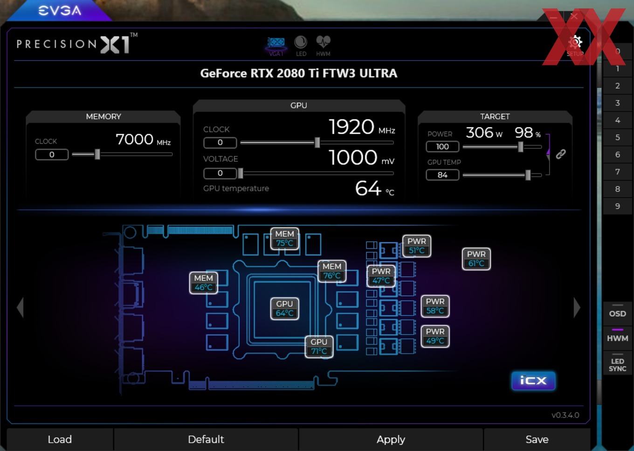Click the iCX logo button
Screen dimensions: 634x451
[533, 381]
